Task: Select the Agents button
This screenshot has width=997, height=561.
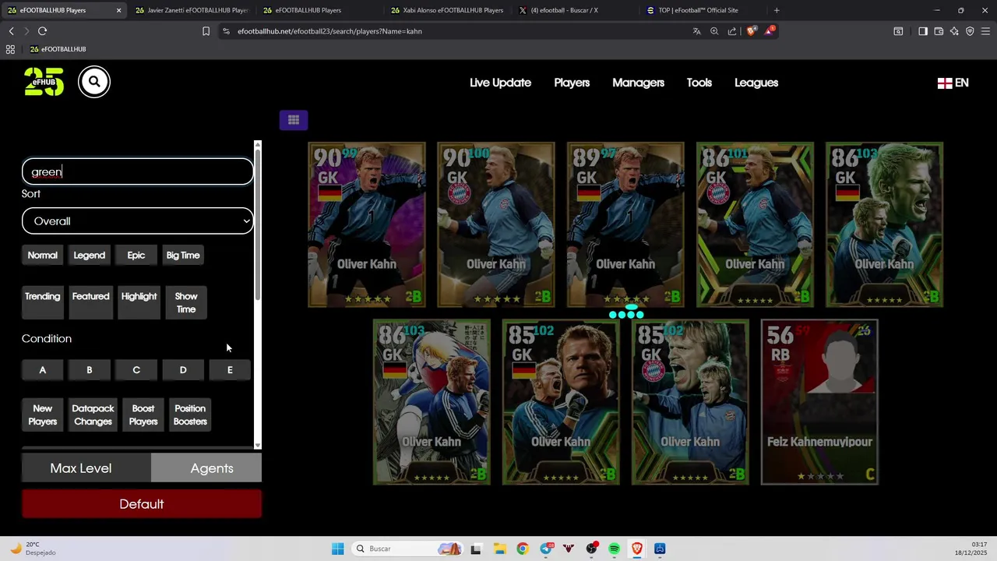Action: pyautogui.click(x=206, y=468)
